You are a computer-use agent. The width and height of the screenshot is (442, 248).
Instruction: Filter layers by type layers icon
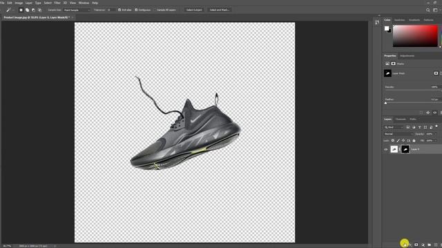tap(419, 127)
